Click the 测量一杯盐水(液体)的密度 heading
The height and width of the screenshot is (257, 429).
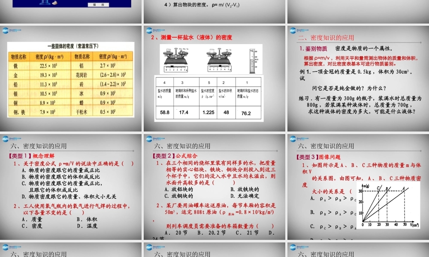click(191, 37)
